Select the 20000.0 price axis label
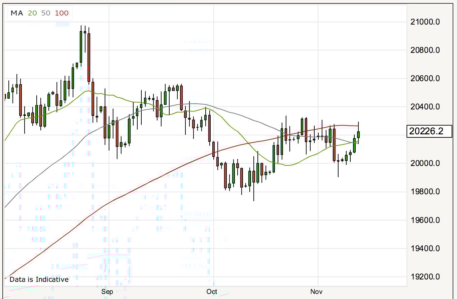Viewport: 457px width, 299px height. pos(425,163)
